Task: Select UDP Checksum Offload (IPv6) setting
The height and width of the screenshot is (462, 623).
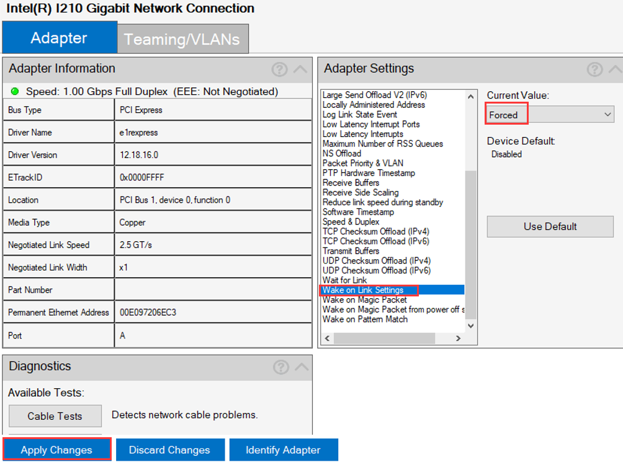Action: [x=377, y=270]
